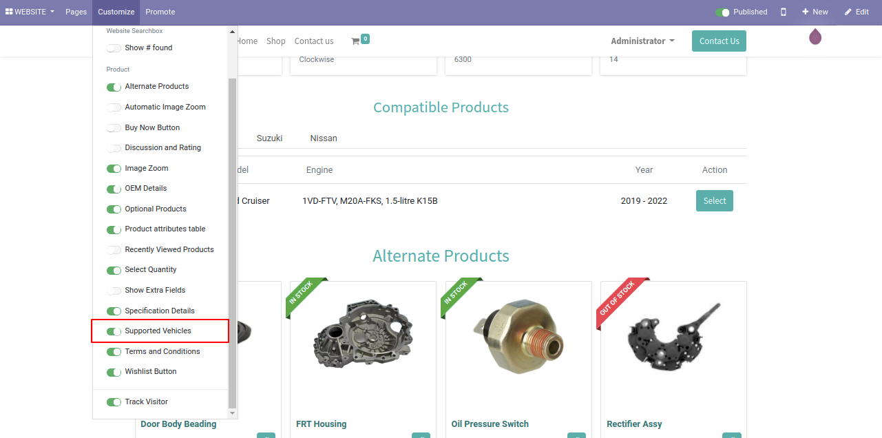Screen dimensions: 882x438
Task: Enable Show Extra Fields toggle
Action: [x=114, y=291]
